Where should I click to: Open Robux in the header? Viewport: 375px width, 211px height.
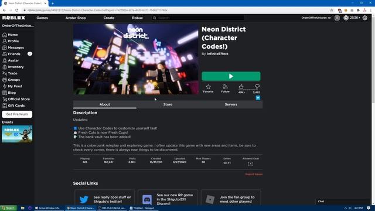tap(137, 18)
